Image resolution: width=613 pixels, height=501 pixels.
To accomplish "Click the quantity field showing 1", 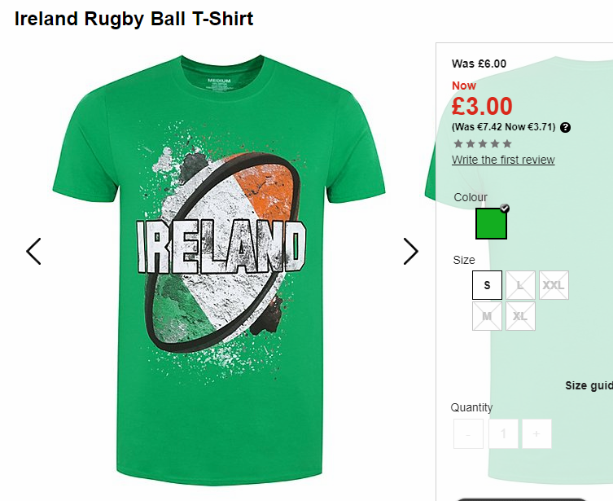I will pos(503,433).
